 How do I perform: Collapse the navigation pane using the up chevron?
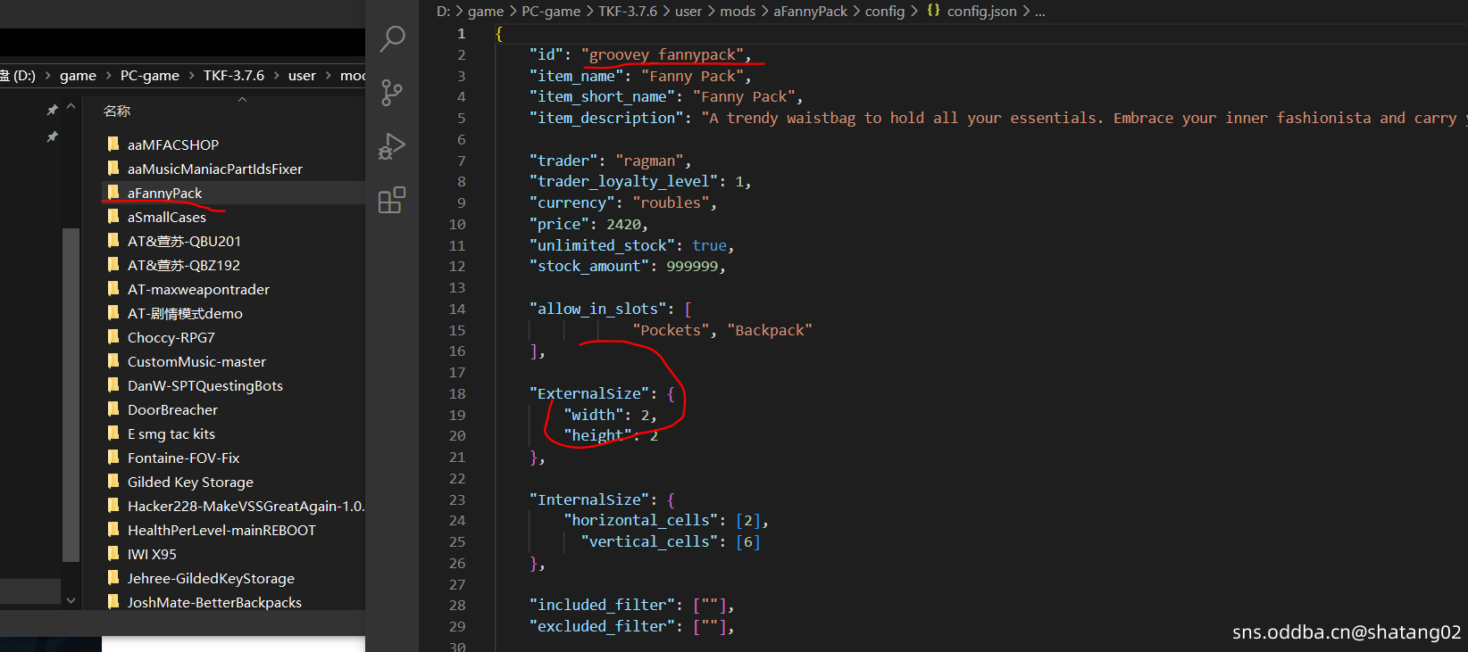click(x=71, y=106)
